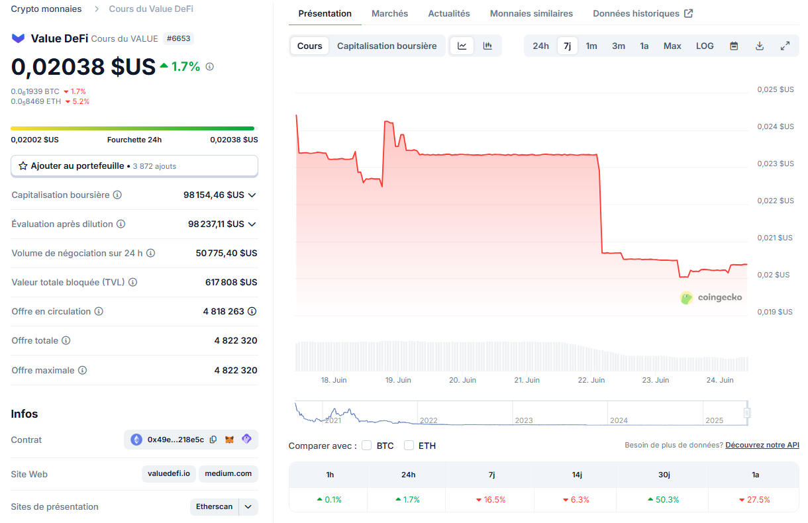
Task: Toggle BTC comparison checkbox
Action: [366, 446]
